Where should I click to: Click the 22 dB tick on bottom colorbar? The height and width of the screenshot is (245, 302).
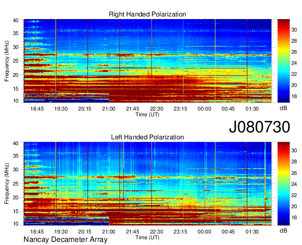(294, 195)
